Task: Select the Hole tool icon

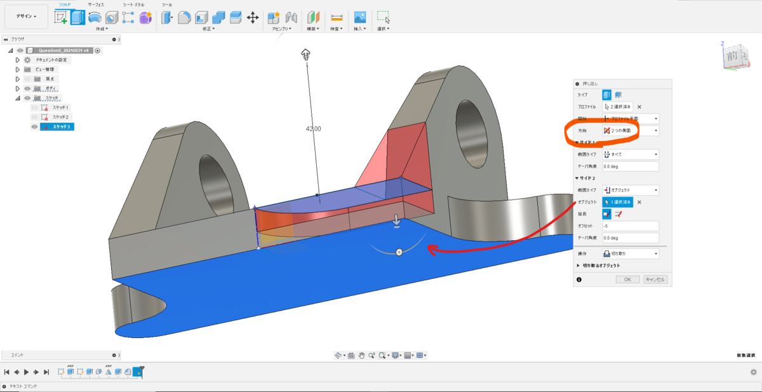Action: pos(112,18)
